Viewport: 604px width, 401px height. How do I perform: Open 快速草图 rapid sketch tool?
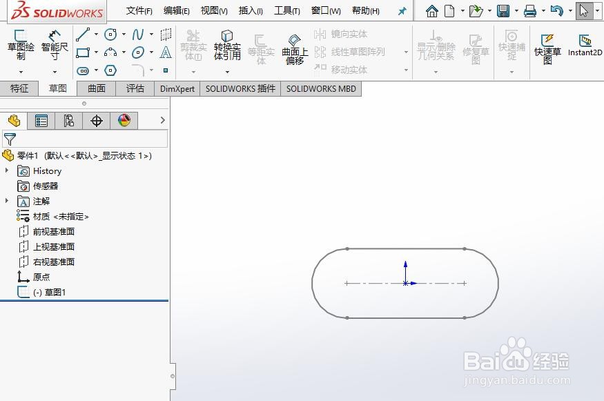click(x=547, y=49)
